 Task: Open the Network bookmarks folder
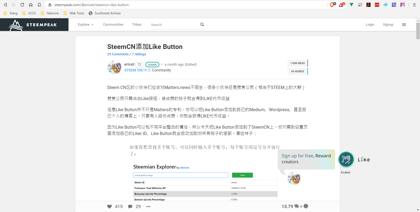[50, 13]
